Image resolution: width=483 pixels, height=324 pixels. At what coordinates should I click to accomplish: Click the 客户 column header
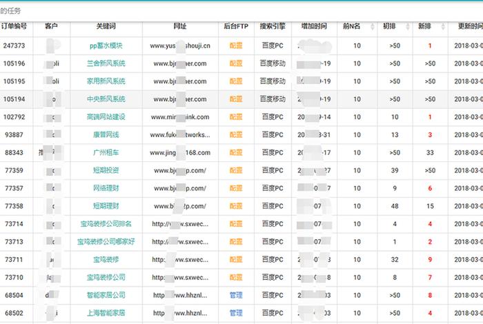tap(51, 26)
